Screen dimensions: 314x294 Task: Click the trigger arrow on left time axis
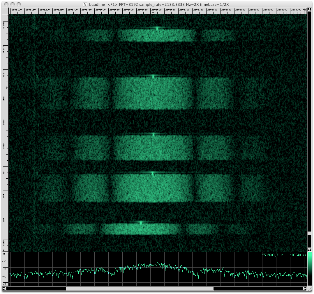[x=7, y=87]
